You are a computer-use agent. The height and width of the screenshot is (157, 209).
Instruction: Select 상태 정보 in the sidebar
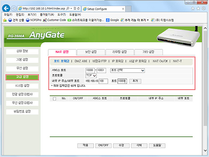click(22, 51)
